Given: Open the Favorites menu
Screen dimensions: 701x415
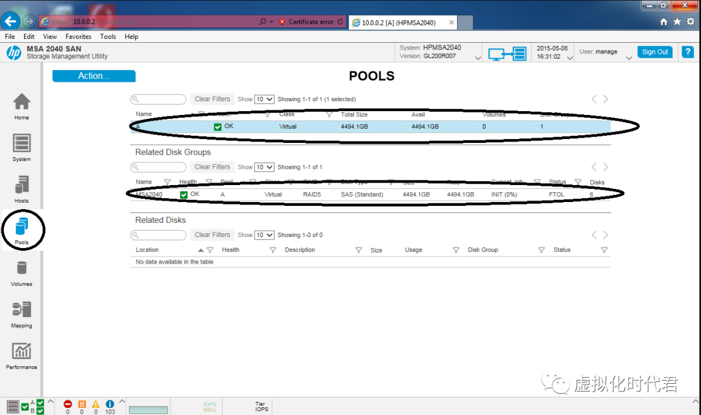Looking at the screenshot, I should (x=79, y=36).
